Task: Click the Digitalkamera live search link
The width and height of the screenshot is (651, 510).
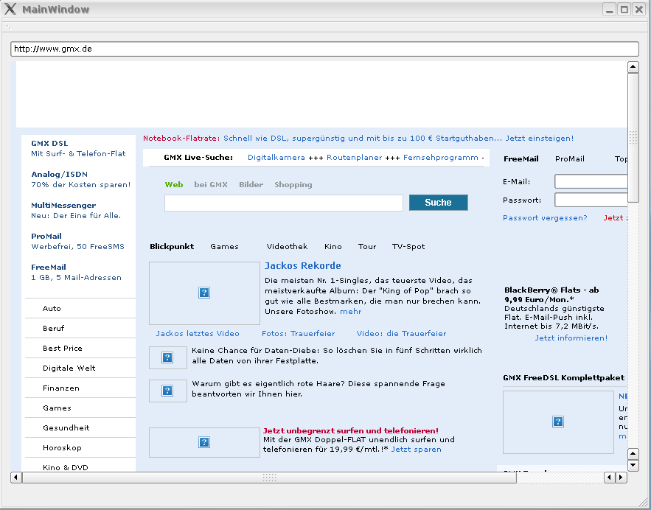Action: tap(276, 158)
